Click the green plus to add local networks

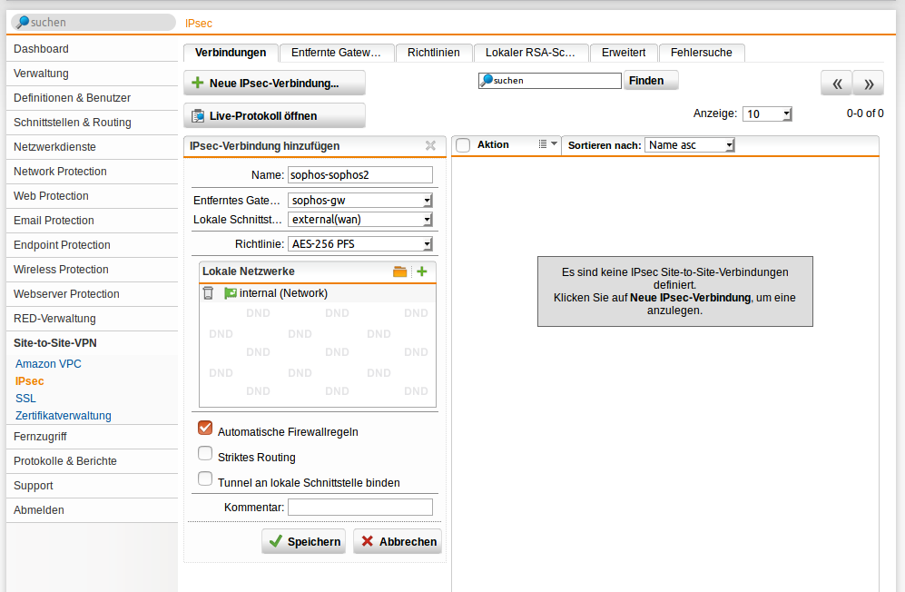click(423, 272)
